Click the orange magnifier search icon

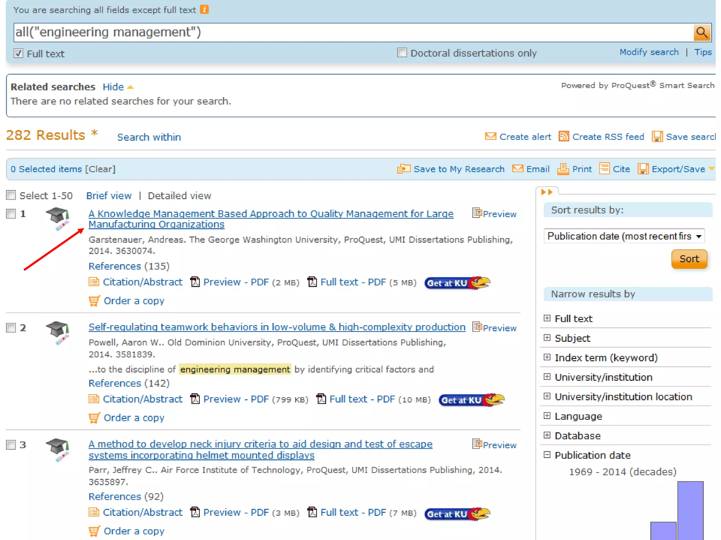[702, 33]
